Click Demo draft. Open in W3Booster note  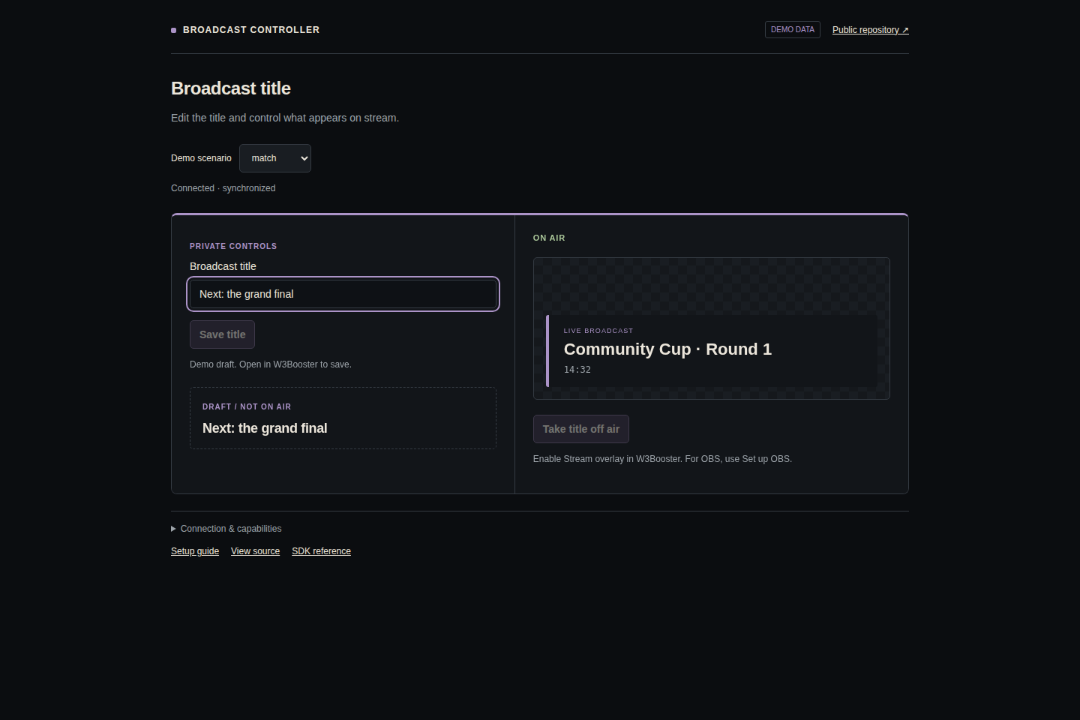click(271, 364)
